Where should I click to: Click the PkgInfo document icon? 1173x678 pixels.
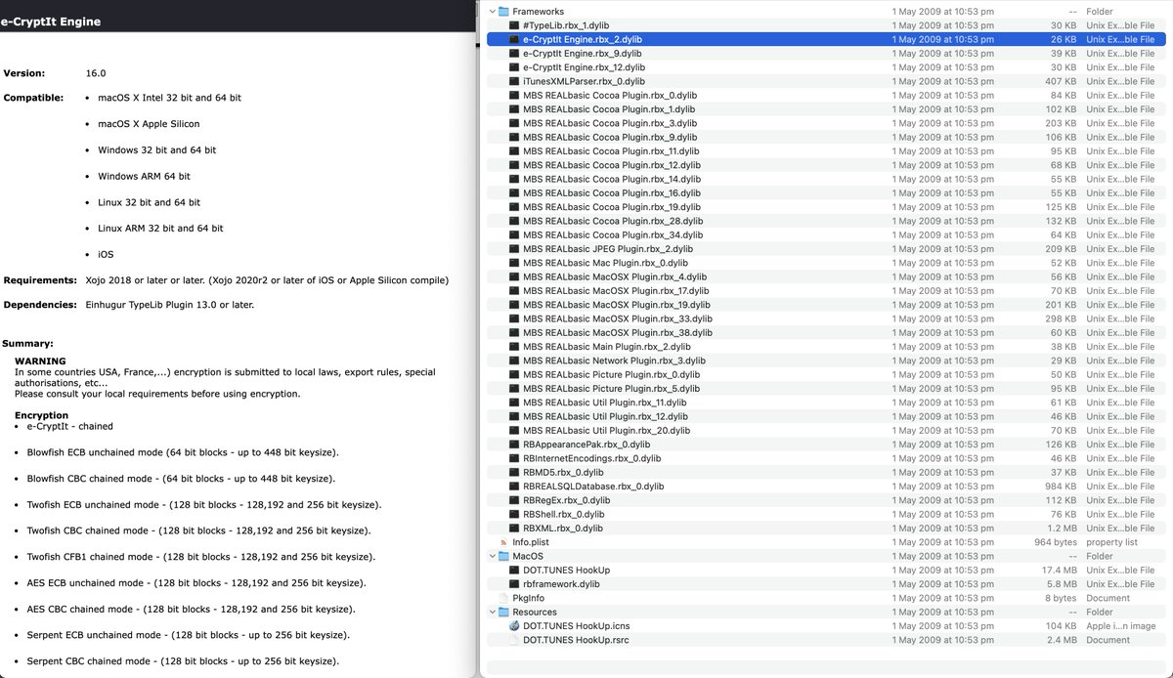[x=504, y=598]
